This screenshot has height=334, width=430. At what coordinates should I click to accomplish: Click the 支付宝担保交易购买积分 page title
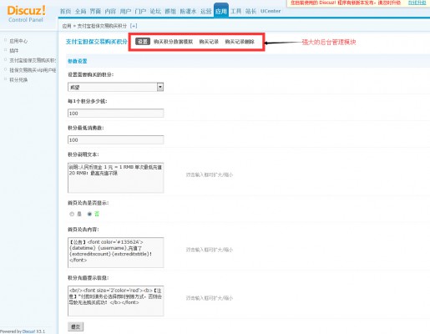coord(96,42)
